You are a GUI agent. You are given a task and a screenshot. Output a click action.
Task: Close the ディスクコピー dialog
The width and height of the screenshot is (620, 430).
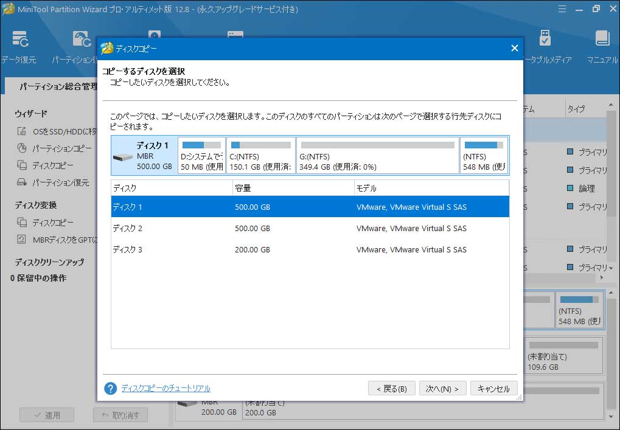coord(514,48)
